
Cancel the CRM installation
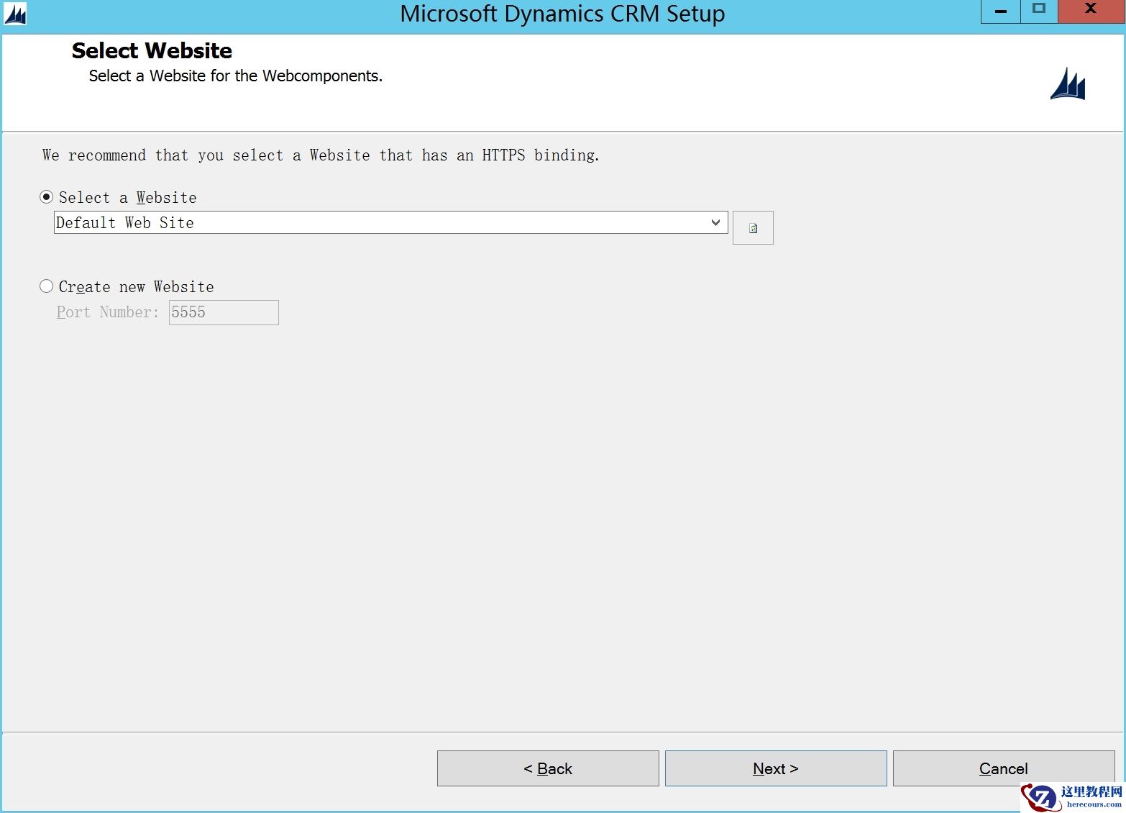(1003, 768)
